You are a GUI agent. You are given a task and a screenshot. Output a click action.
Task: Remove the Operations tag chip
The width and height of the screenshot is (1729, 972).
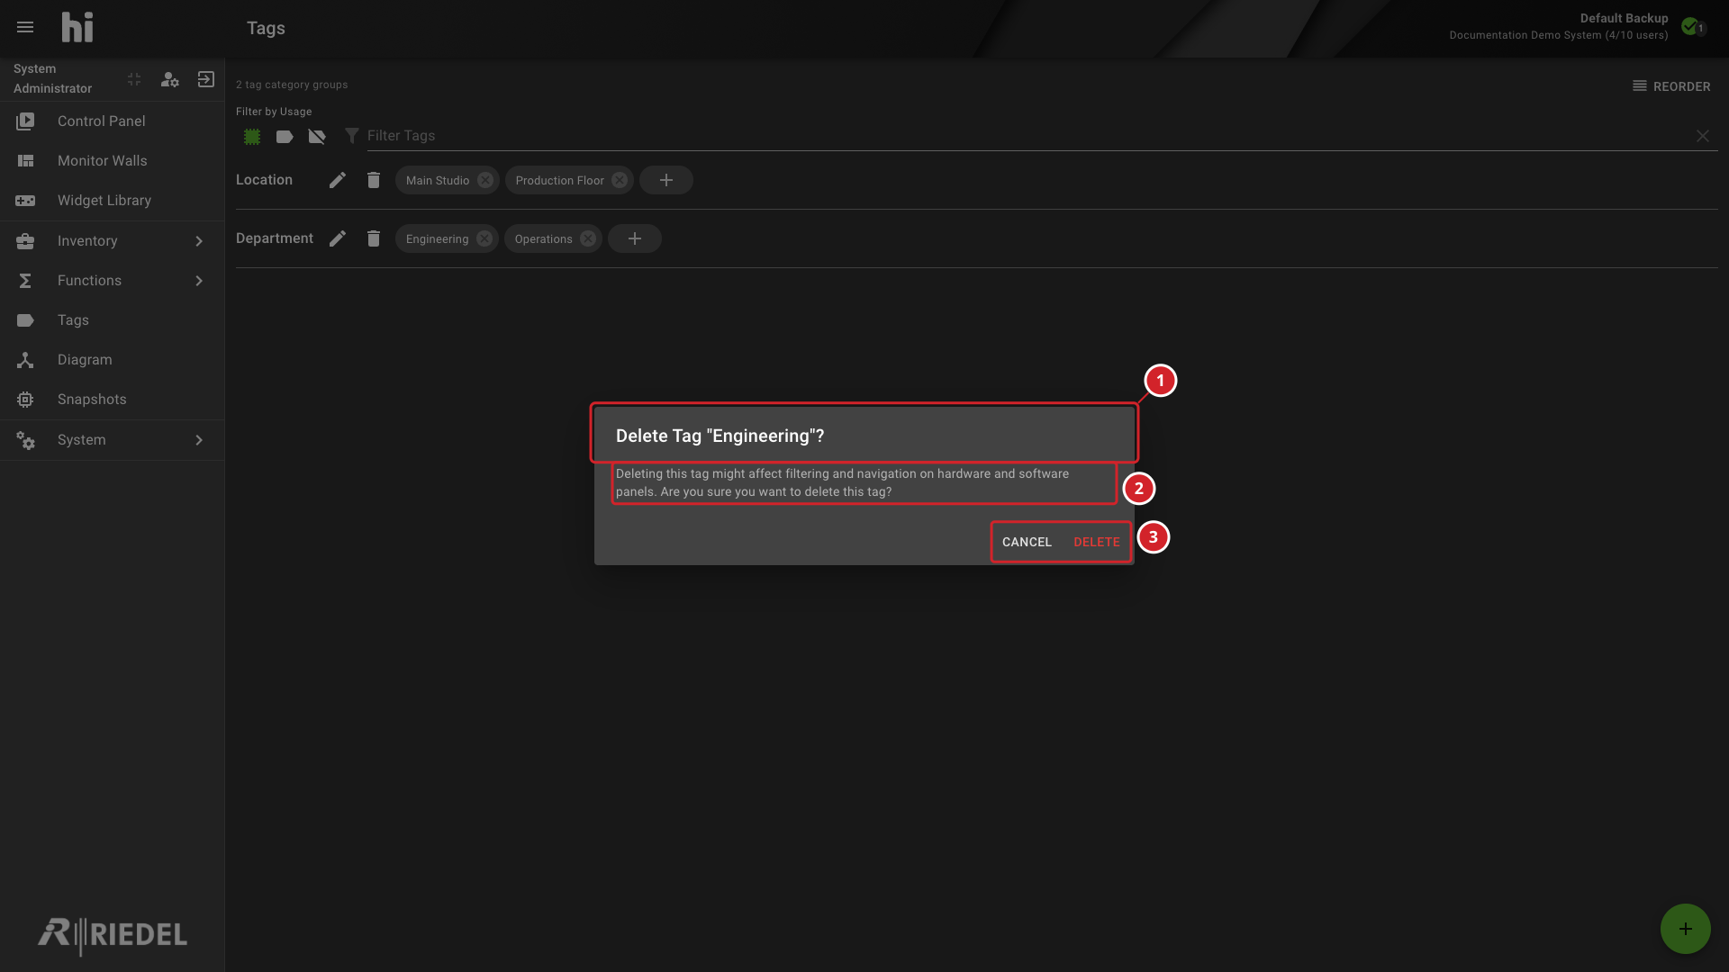[588, 238]
